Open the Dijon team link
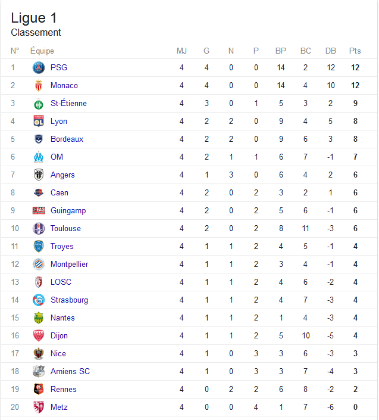The image size is (379, 420). point(59,335)
